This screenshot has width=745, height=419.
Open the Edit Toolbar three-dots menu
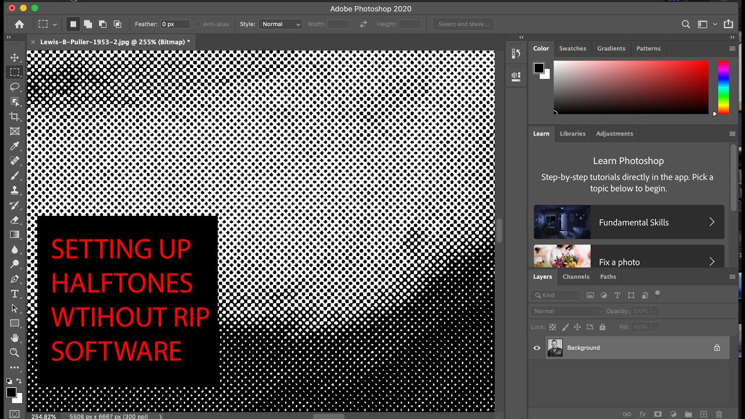[x=15, y=368]
